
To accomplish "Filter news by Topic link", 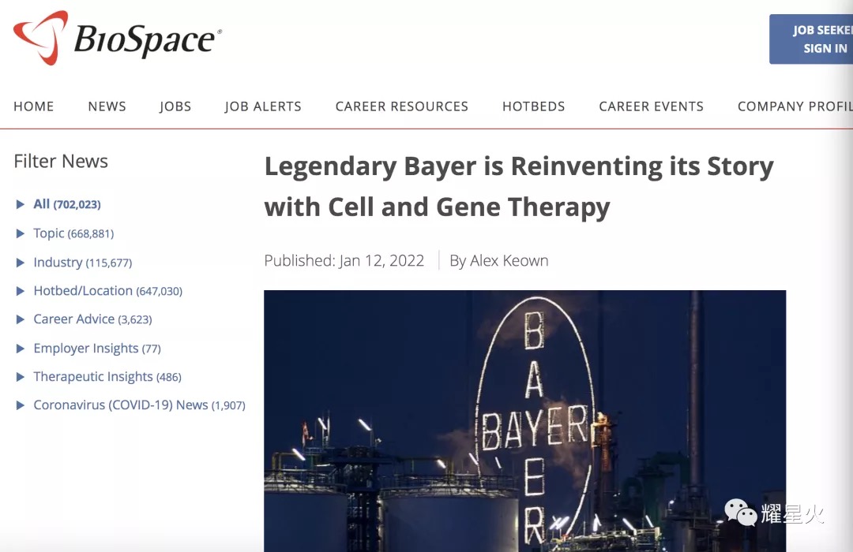I will pyautogui.click(x=73, y=233).
